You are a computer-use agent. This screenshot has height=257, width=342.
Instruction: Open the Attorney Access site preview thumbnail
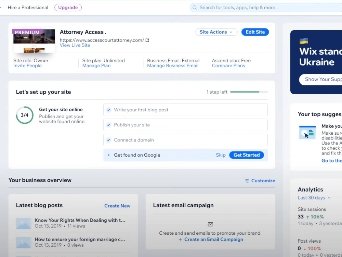coord(34,41)
